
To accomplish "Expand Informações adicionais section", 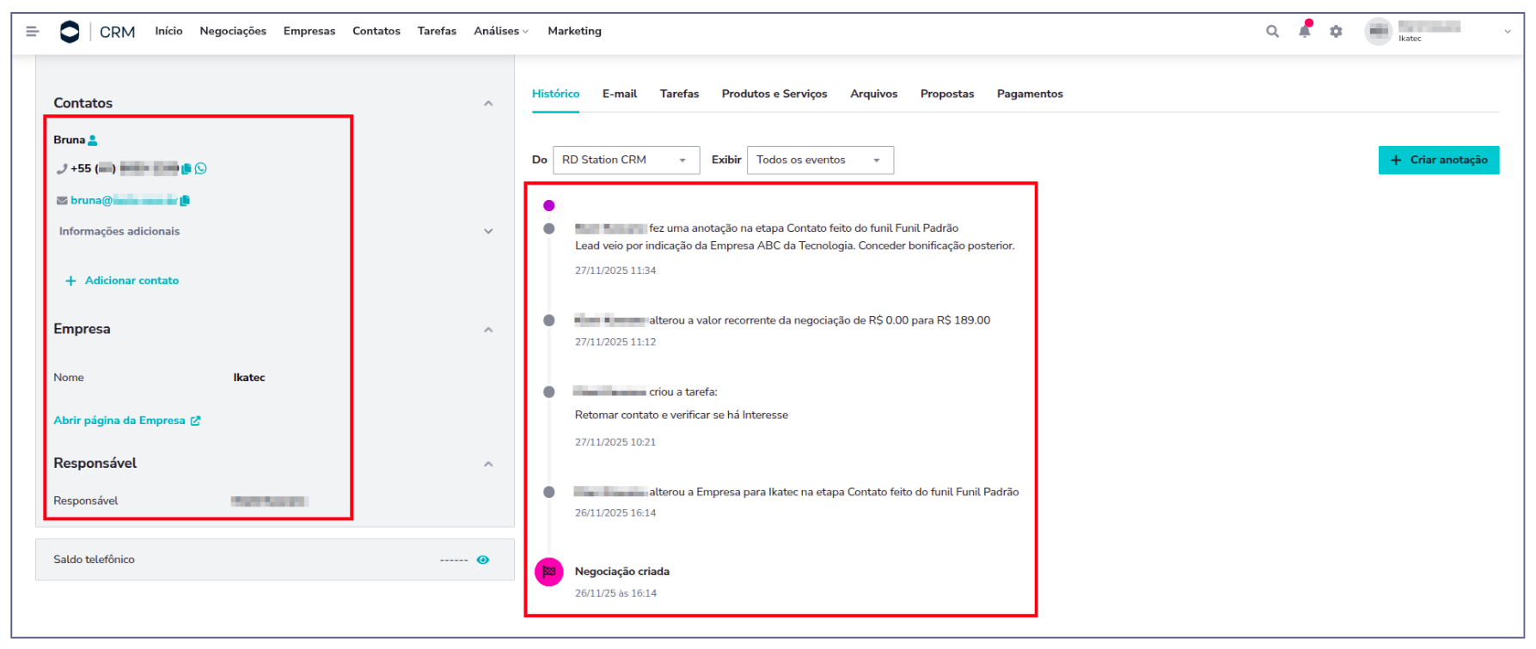I will [488, 231].
